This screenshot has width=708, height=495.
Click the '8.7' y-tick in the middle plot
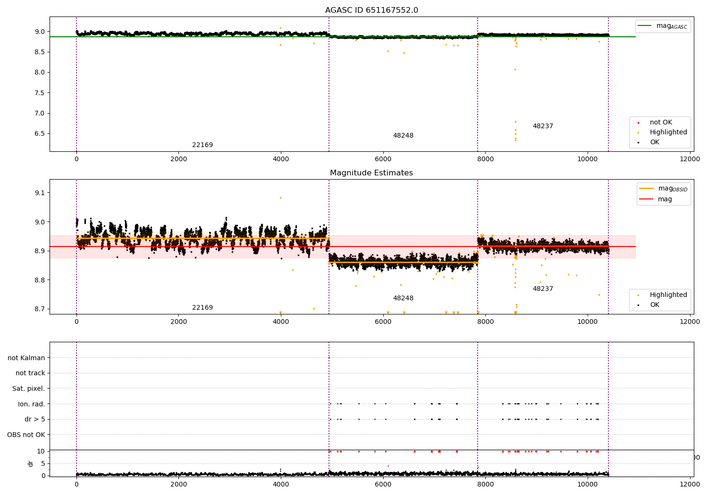click(x=41, y=309)
